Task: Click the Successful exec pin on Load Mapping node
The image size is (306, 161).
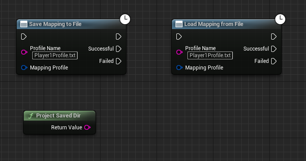Action: coord(274,49)
